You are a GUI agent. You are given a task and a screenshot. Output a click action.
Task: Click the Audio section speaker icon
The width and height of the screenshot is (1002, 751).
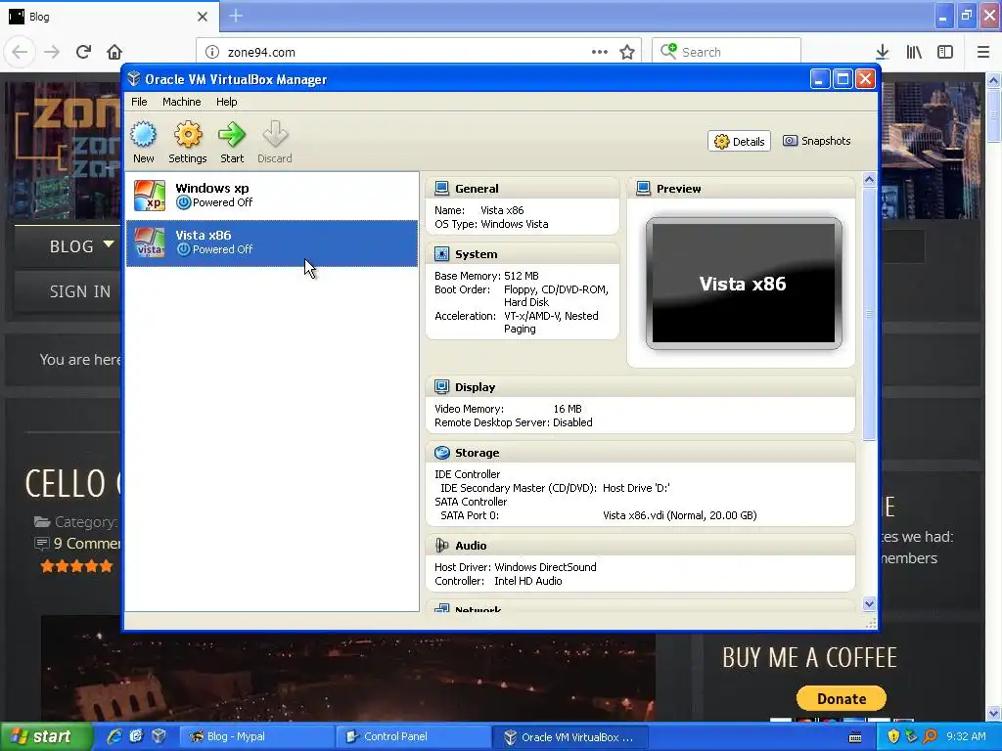441,546
